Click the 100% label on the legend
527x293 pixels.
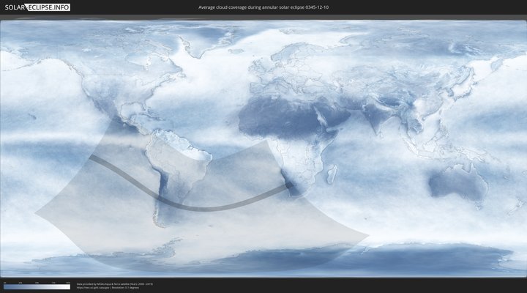(x=68, y=282)
